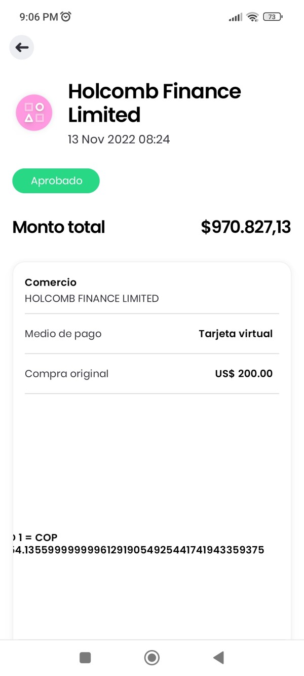Select the Holcomb Finance Limited title

pos(155,103)
